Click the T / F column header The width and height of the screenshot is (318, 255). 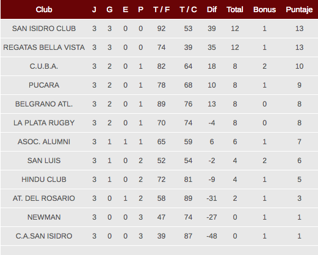pos(161,10)
